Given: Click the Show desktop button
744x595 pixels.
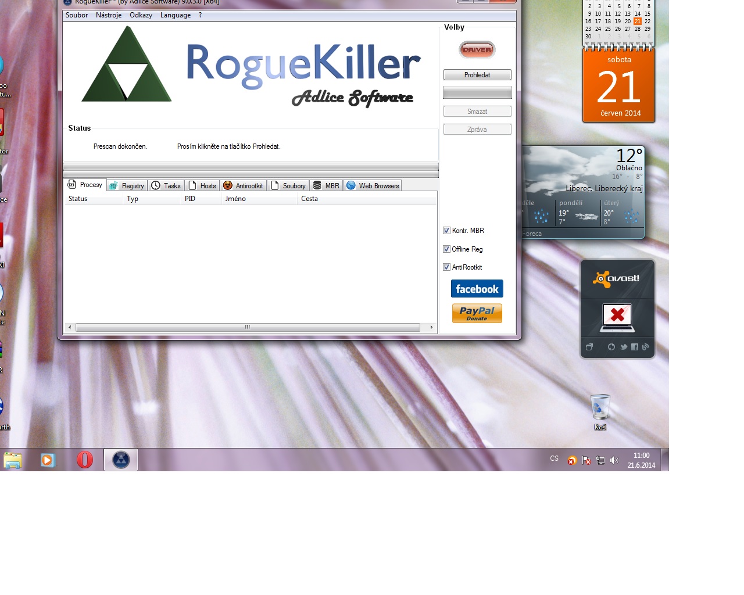Looking at the screenshot, I should point(665,460).
